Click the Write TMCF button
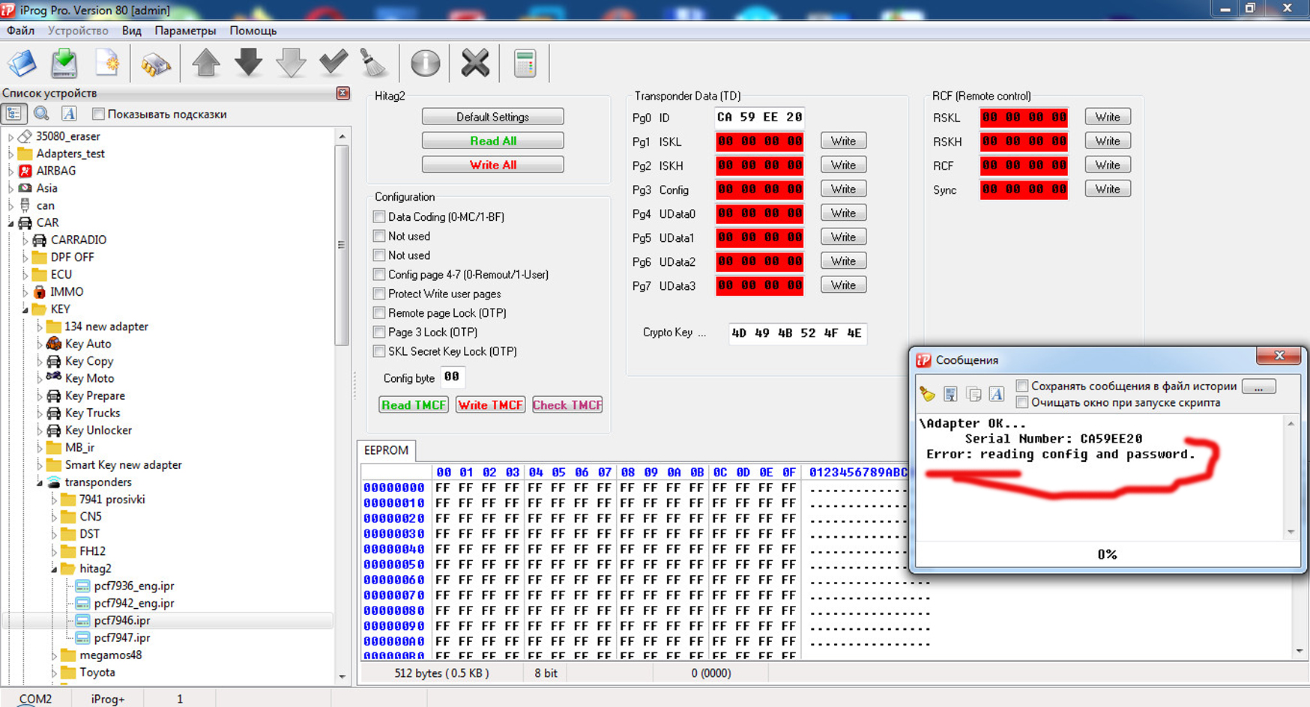Screen dimensions: 1310x707 (x=490, y=405)
